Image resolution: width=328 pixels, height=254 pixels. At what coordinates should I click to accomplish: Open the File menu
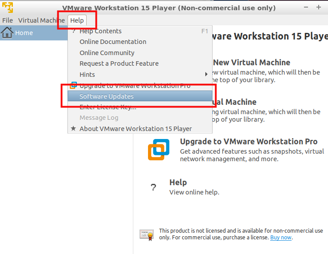[x=8, y=20]
